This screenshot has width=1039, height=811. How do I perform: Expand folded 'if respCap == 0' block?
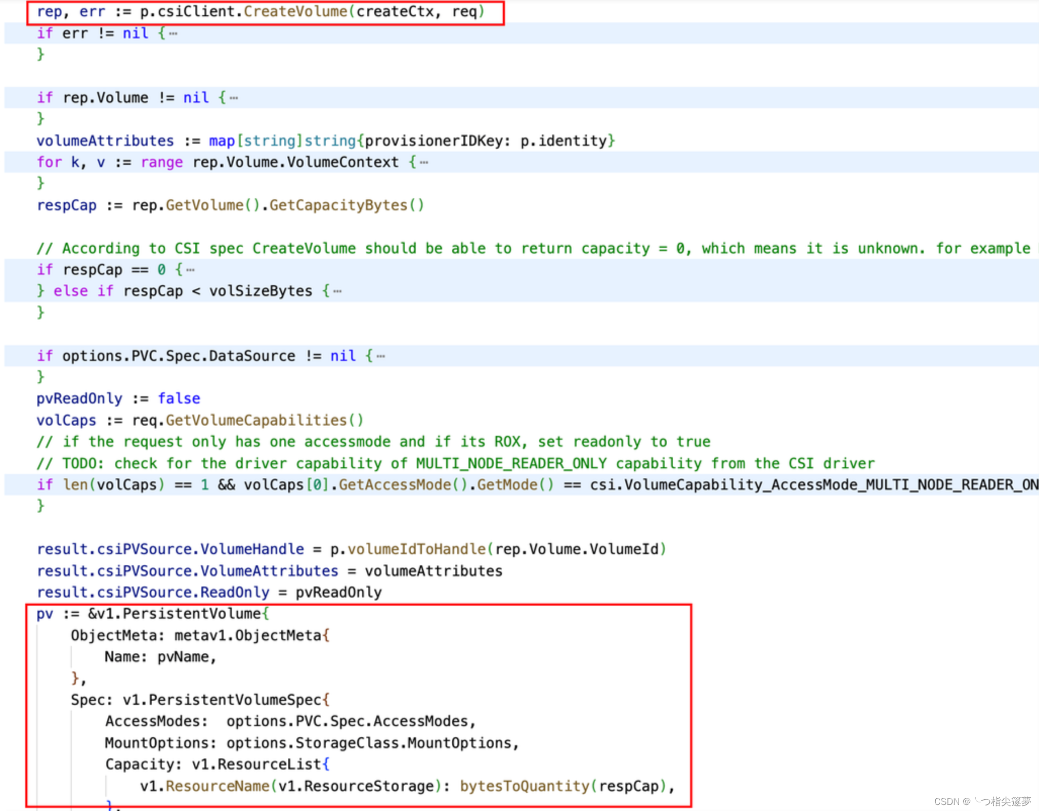coord(190,270)
